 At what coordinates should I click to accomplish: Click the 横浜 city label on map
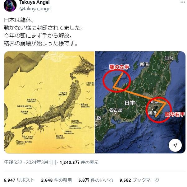152,113
